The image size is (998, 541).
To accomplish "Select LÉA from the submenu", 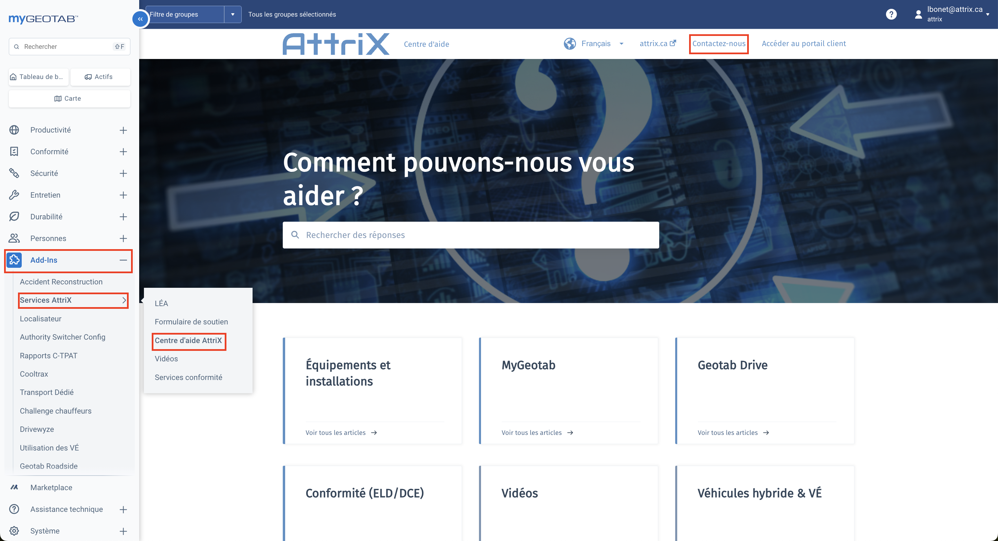I will [162, 303].
